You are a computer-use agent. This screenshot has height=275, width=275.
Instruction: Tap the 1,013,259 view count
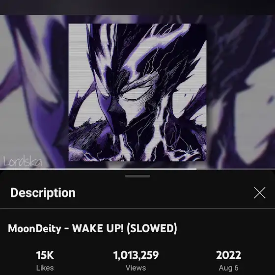point(136,255)
